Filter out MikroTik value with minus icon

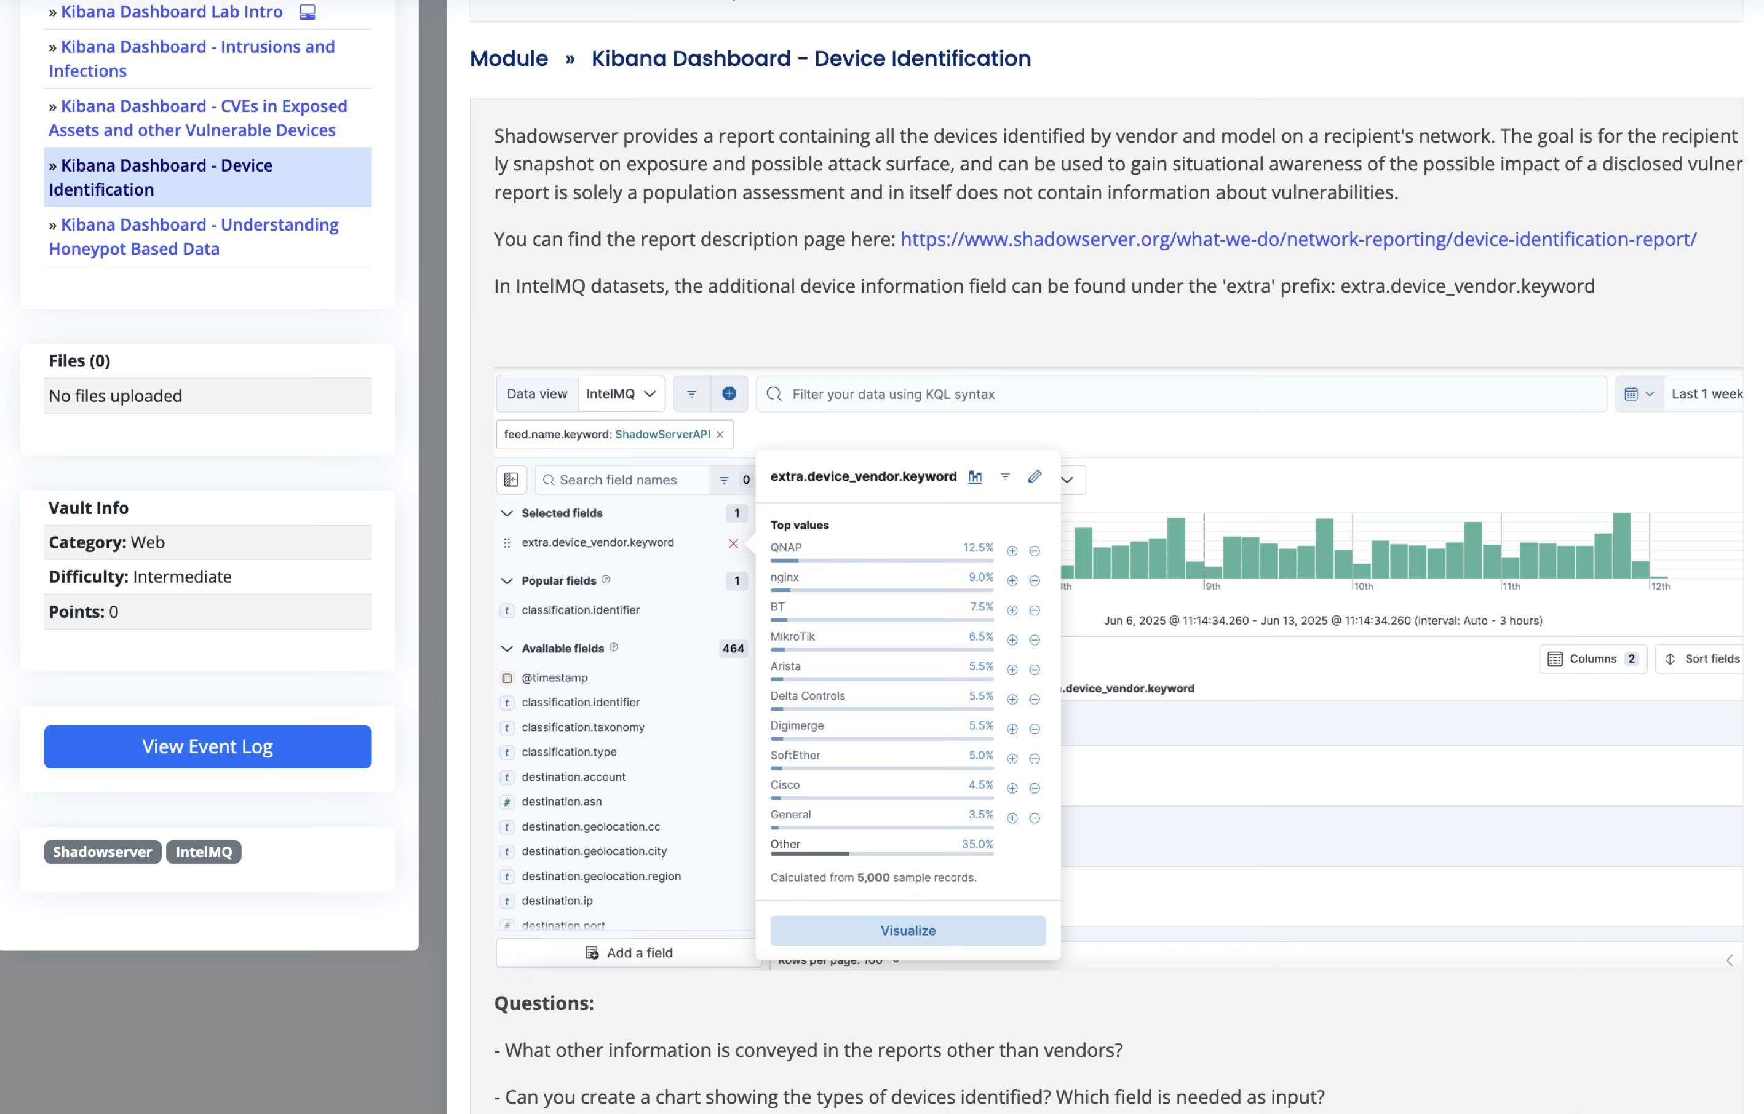tap(1035, 640)
